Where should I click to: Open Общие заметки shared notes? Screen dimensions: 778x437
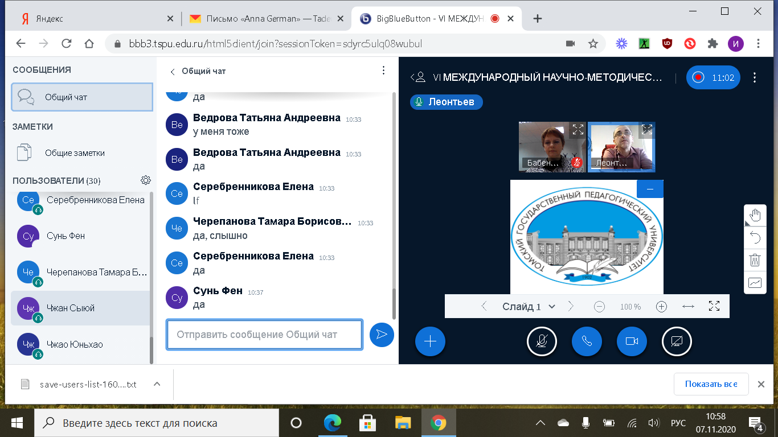click(74, 153)
